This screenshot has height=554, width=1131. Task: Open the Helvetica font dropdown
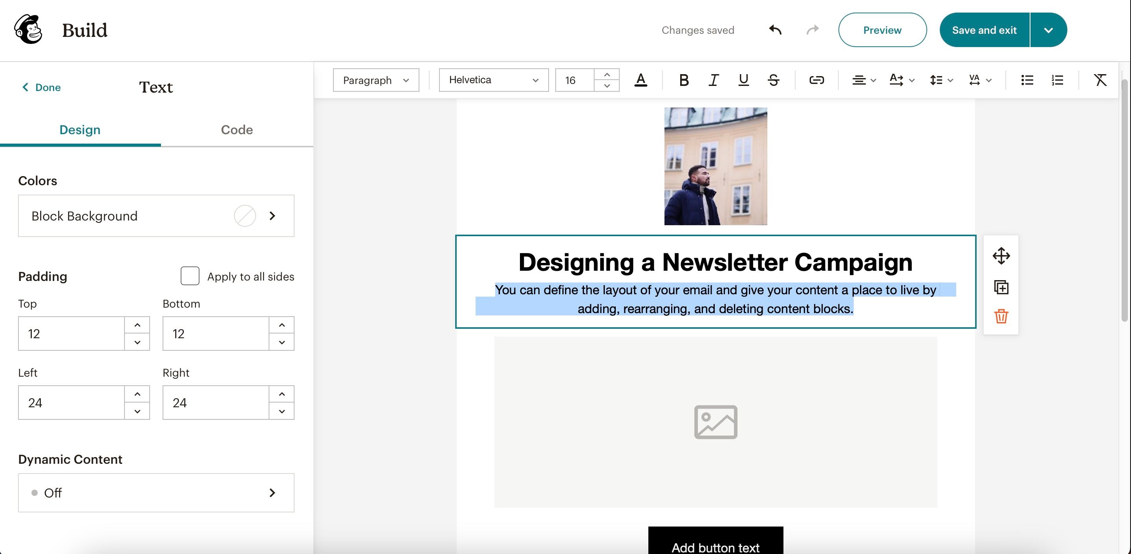pyautogui.click(x=494, y=80)
